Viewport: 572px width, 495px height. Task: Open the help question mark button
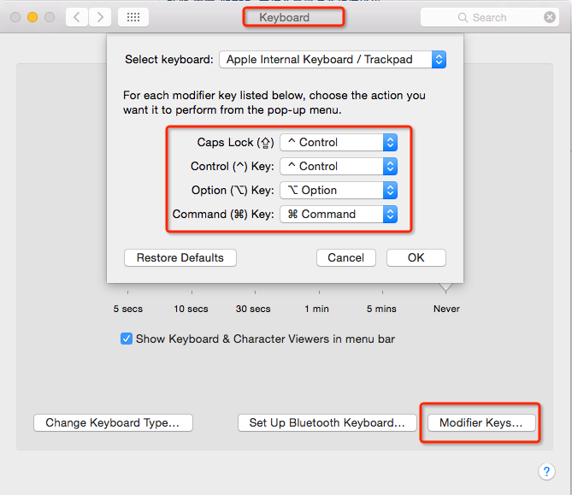546,471
